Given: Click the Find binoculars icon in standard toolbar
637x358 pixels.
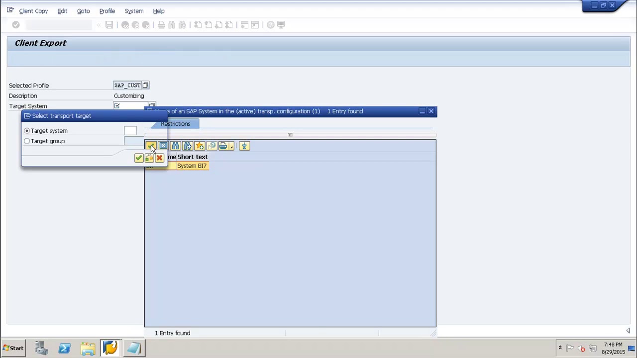Looking at the screenshot, I should click(x=172, y=25).
